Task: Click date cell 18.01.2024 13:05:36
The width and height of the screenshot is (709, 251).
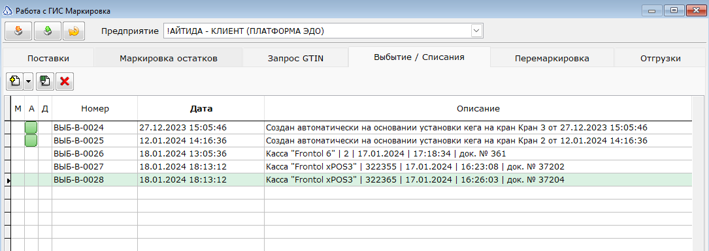Action: click(x=201, y=153)
